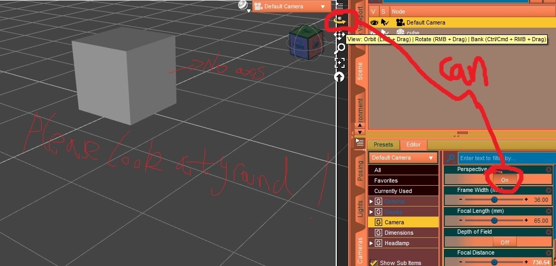Click the Focal Distance slider handle
Image resolution: width=556 pixels, height=266 pixels.
tap(494, 262)
